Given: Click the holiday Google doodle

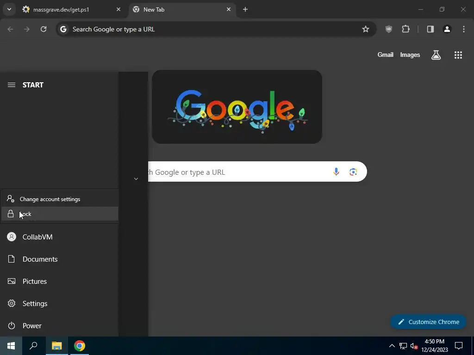Looking at the screenshot, I should click(x=237, y=107).
